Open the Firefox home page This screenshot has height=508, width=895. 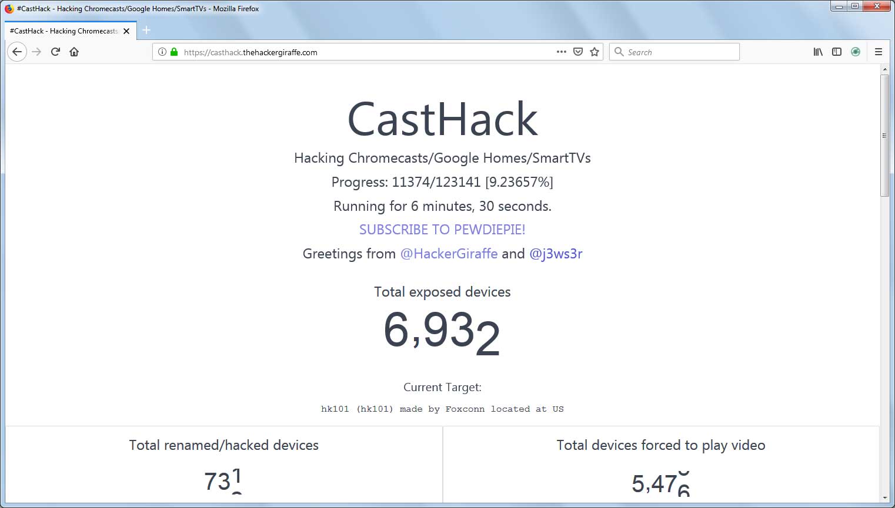click(x=74, y=52)
